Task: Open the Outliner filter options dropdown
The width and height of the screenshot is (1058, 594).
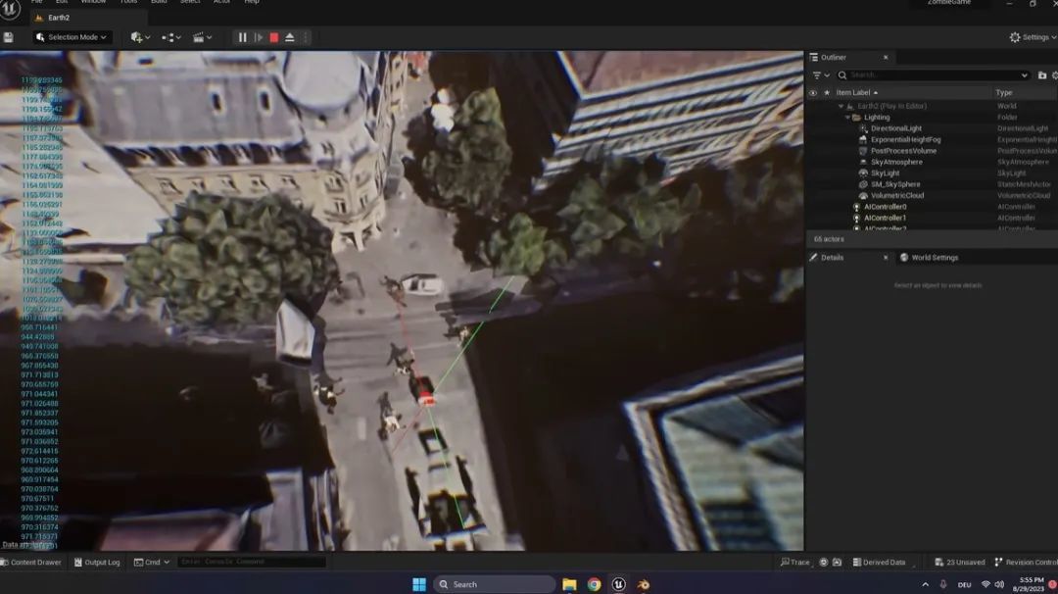Action: [x=821, y=74]
